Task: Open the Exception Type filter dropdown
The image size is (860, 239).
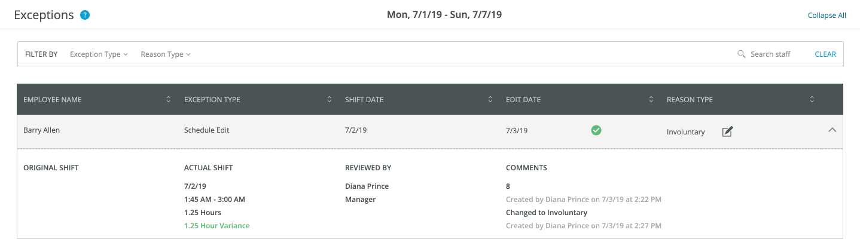Action: (x=99, y=54)
